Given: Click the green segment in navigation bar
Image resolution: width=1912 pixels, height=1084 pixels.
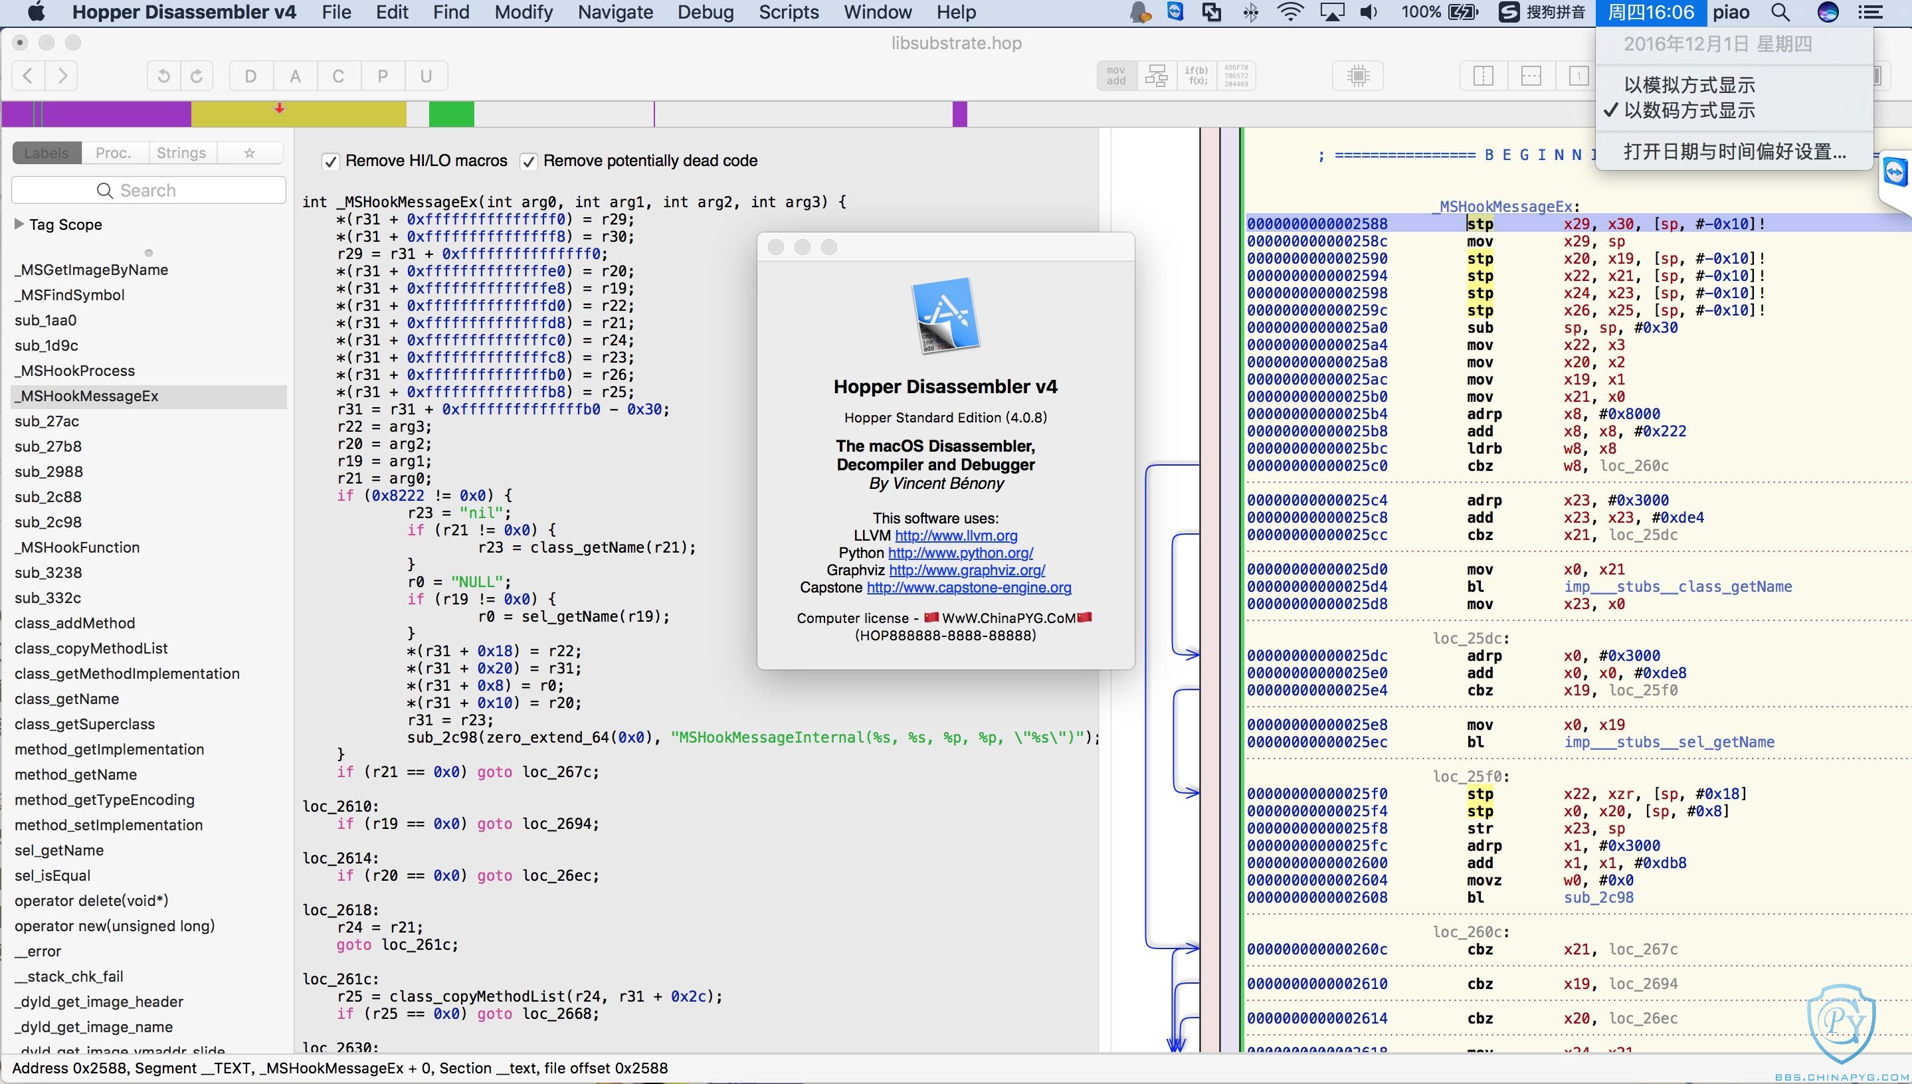Looking at the screenshot, I should pos(451,115).
